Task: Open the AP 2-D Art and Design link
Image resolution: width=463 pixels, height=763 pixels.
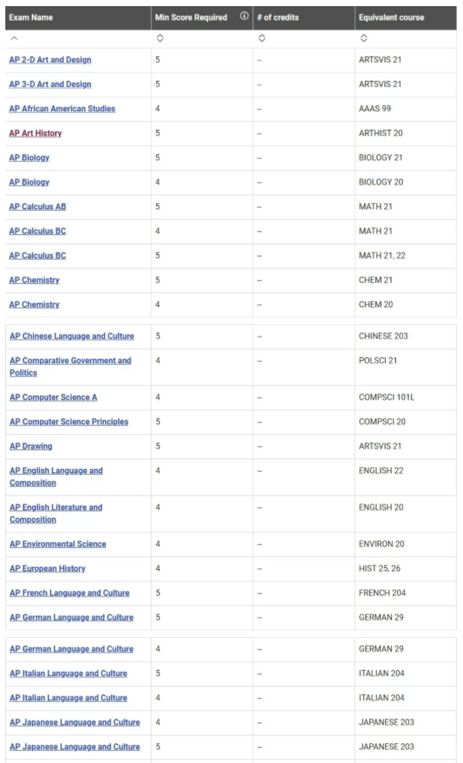Action: pyautogui.click(x=50, y=60)
